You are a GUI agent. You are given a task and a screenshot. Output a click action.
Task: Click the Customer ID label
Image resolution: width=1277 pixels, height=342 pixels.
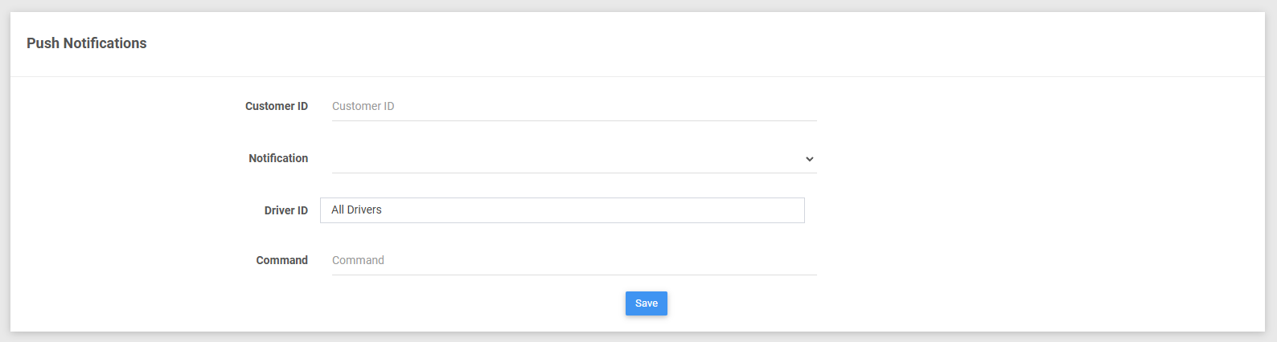[x=277, y=106]
